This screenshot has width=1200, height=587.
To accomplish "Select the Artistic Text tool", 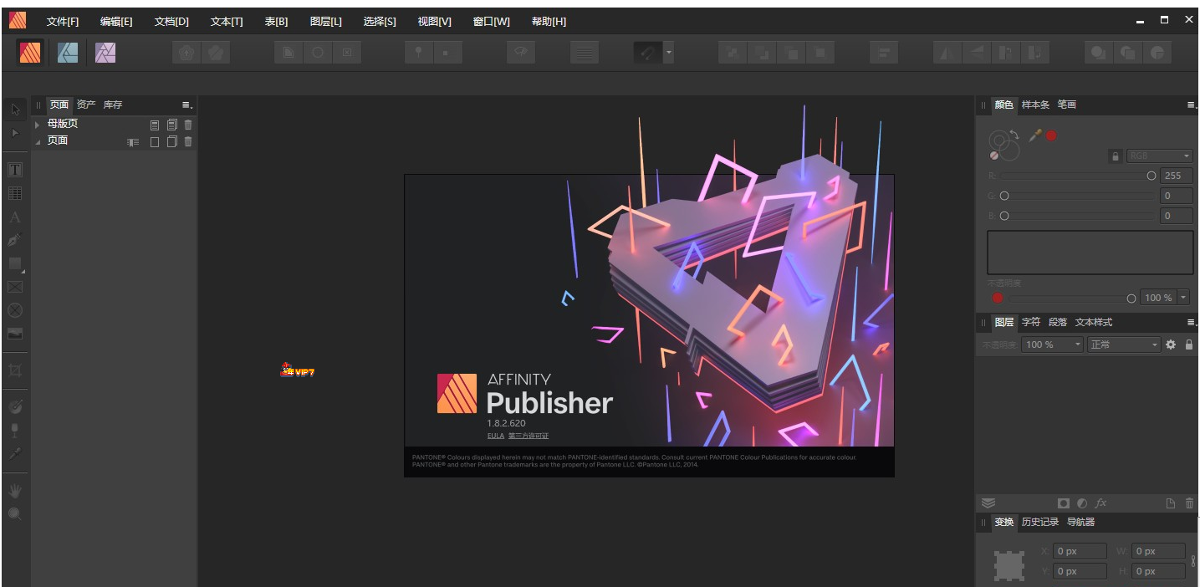I will pos(15,217).
